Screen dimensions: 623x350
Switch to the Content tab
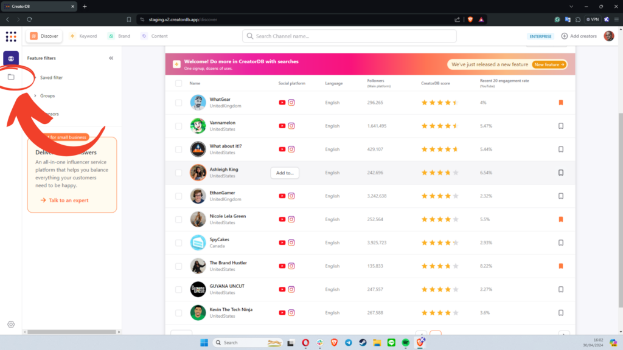(x=155, y=36)
